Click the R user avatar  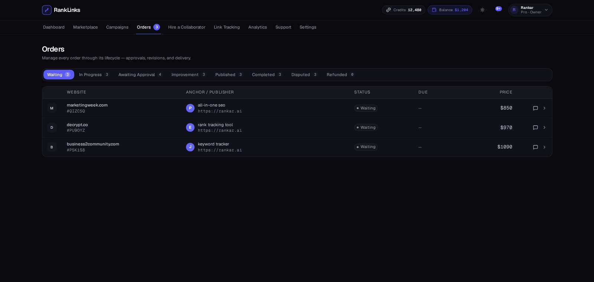click(x=514, y=10)
